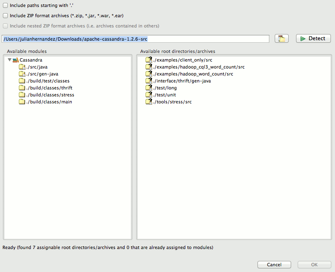This screenshot has height=272, width=335.
Task: Click the green Detect arrow icon
Action: pos(304,38)
